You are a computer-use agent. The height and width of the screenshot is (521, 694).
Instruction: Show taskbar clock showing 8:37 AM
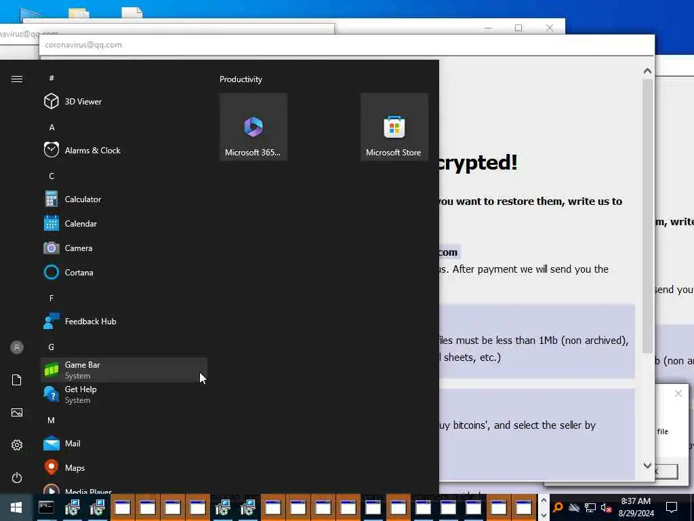(x=636, y=507)
